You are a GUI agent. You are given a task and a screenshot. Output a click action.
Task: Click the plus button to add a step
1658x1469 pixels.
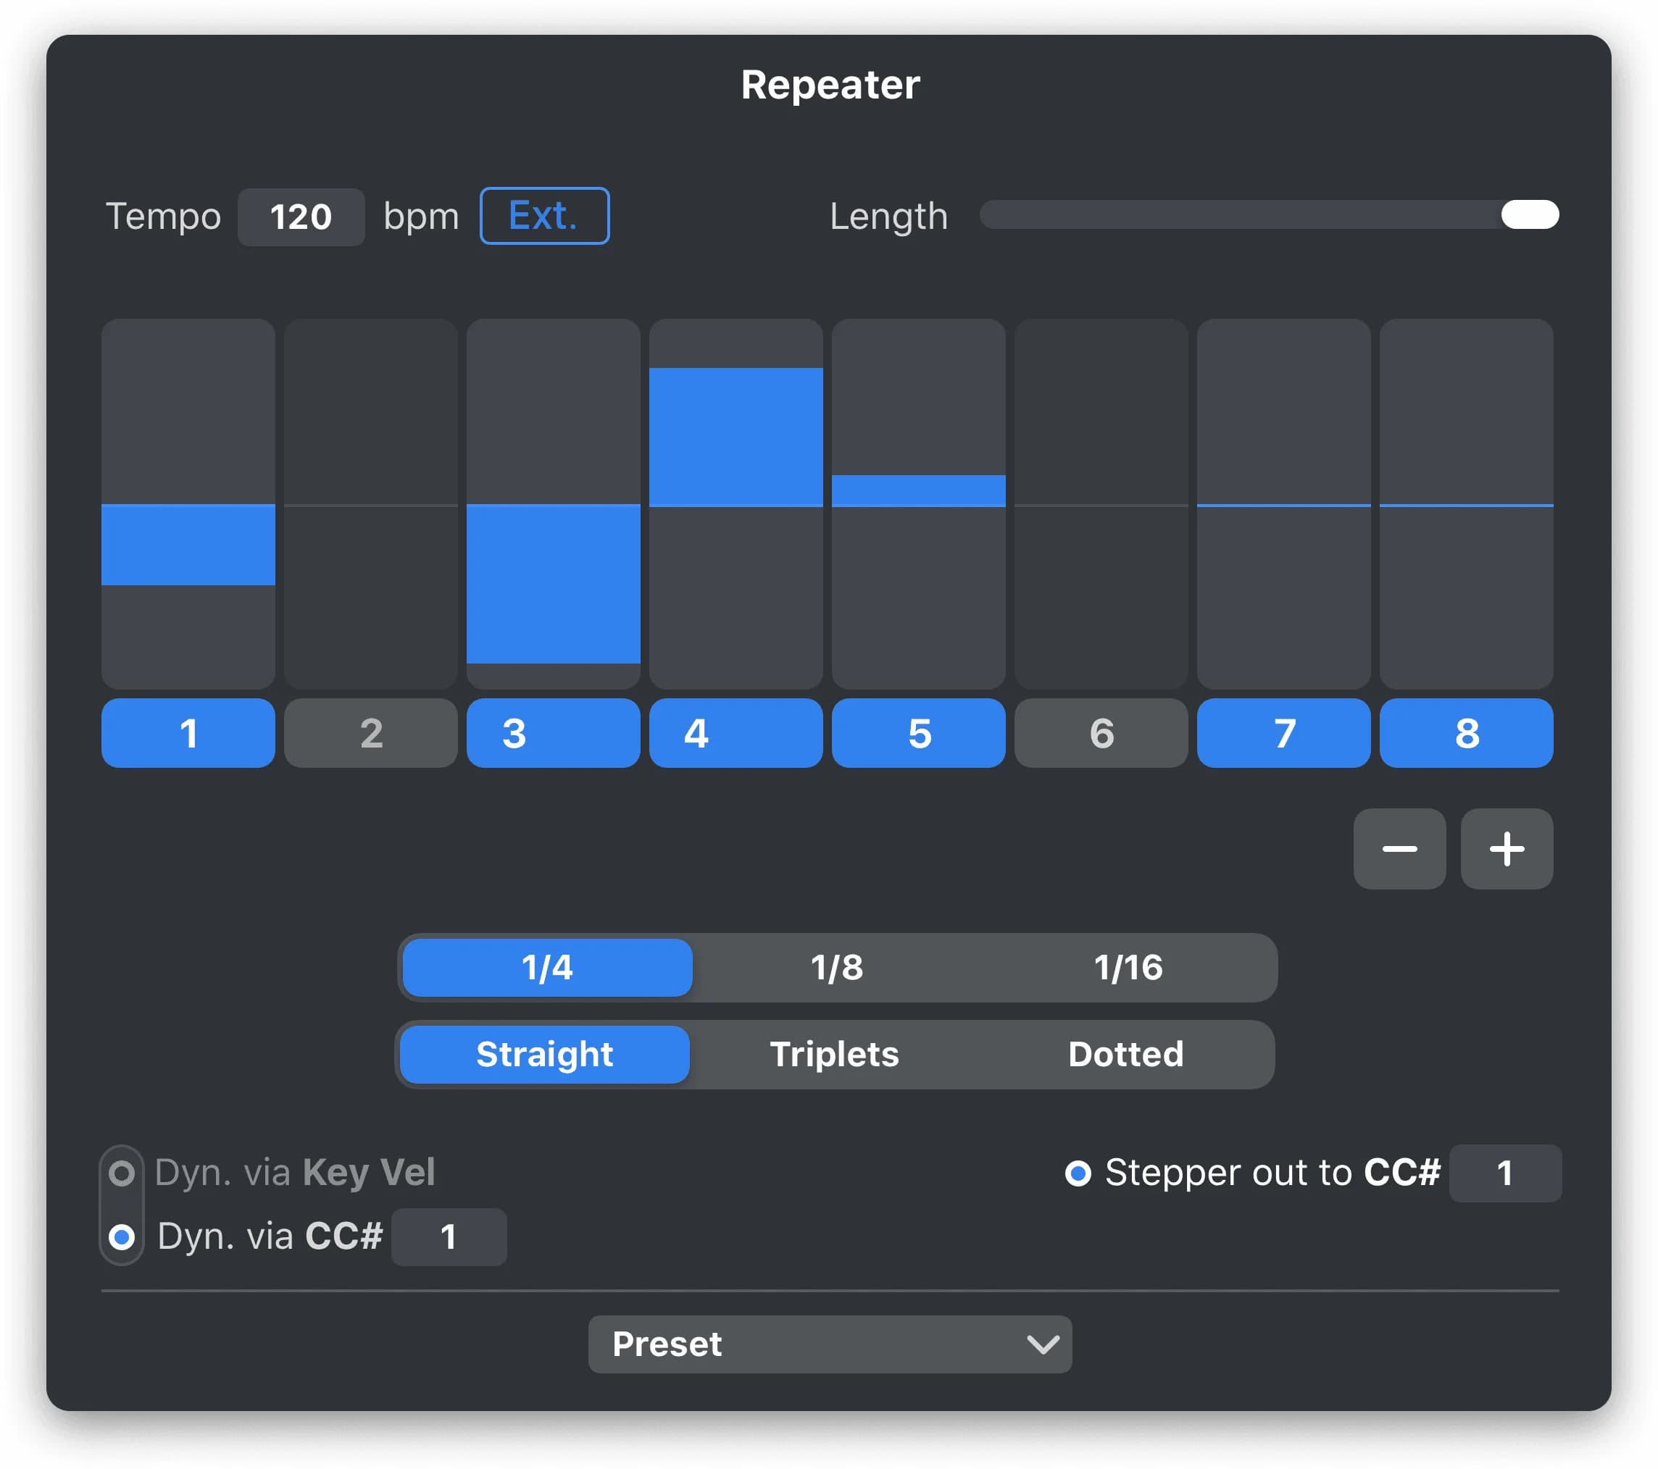point(1507,849)
